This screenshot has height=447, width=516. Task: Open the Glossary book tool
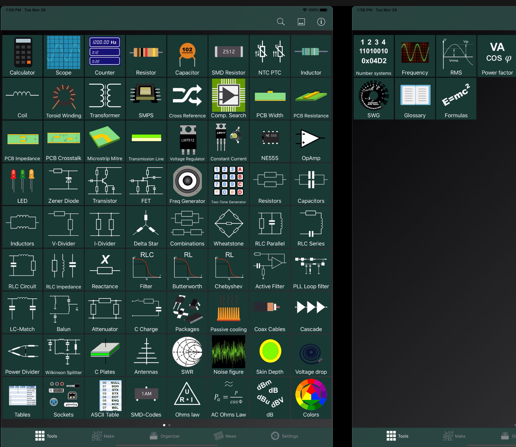click(x=415, y=99)
